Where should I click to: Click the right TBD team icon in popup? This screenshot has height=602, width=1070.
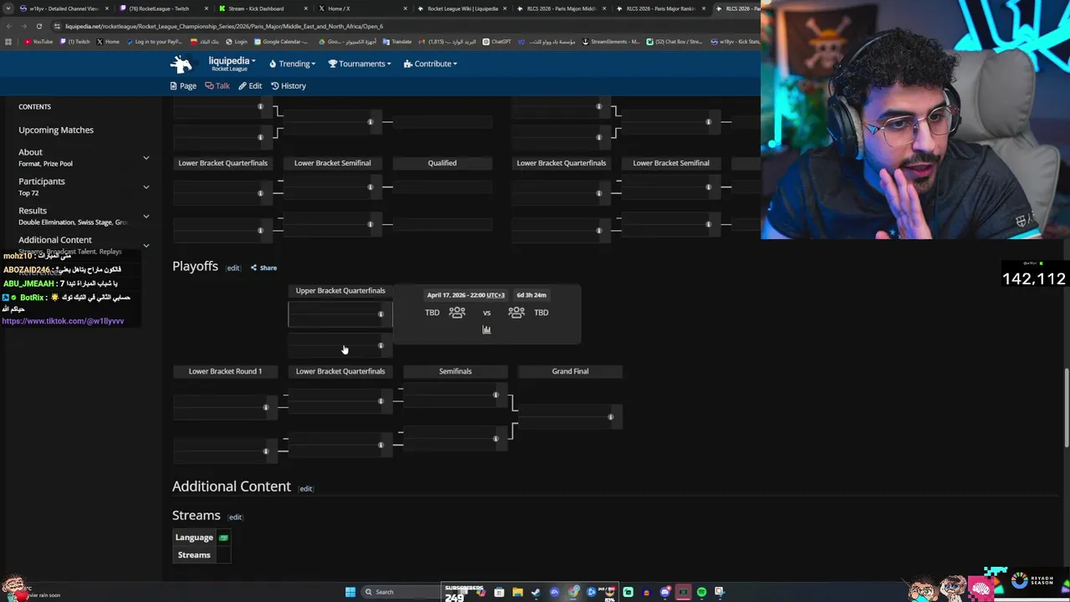pyautogui.click(x=517, y=312)
